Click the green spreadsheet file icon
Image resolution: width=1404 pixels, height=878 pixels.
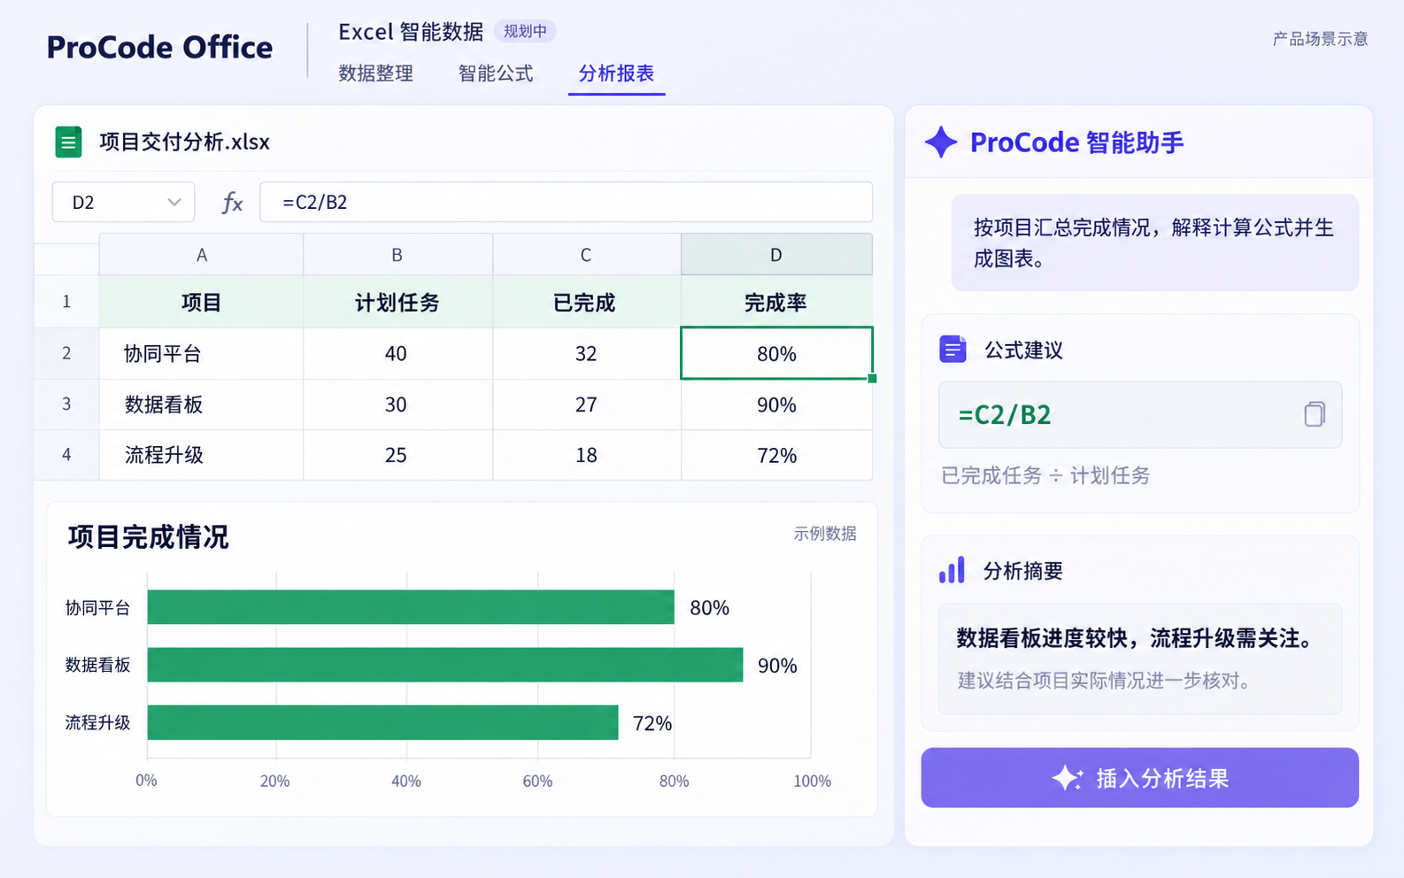(68, 142)
